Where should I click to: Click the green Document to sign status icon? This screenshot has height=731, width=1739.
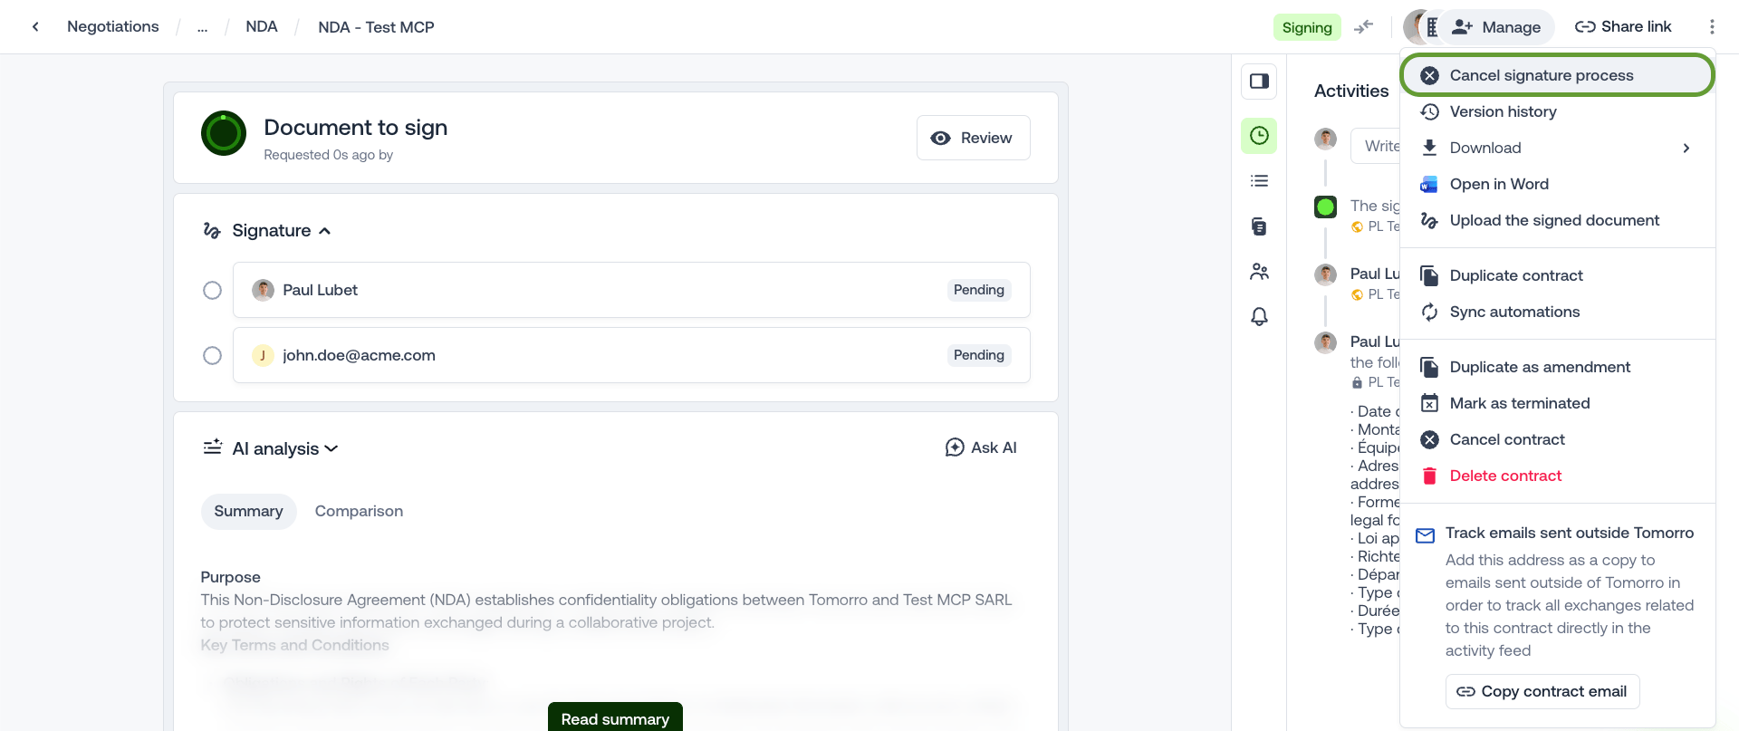coord(224,133)
